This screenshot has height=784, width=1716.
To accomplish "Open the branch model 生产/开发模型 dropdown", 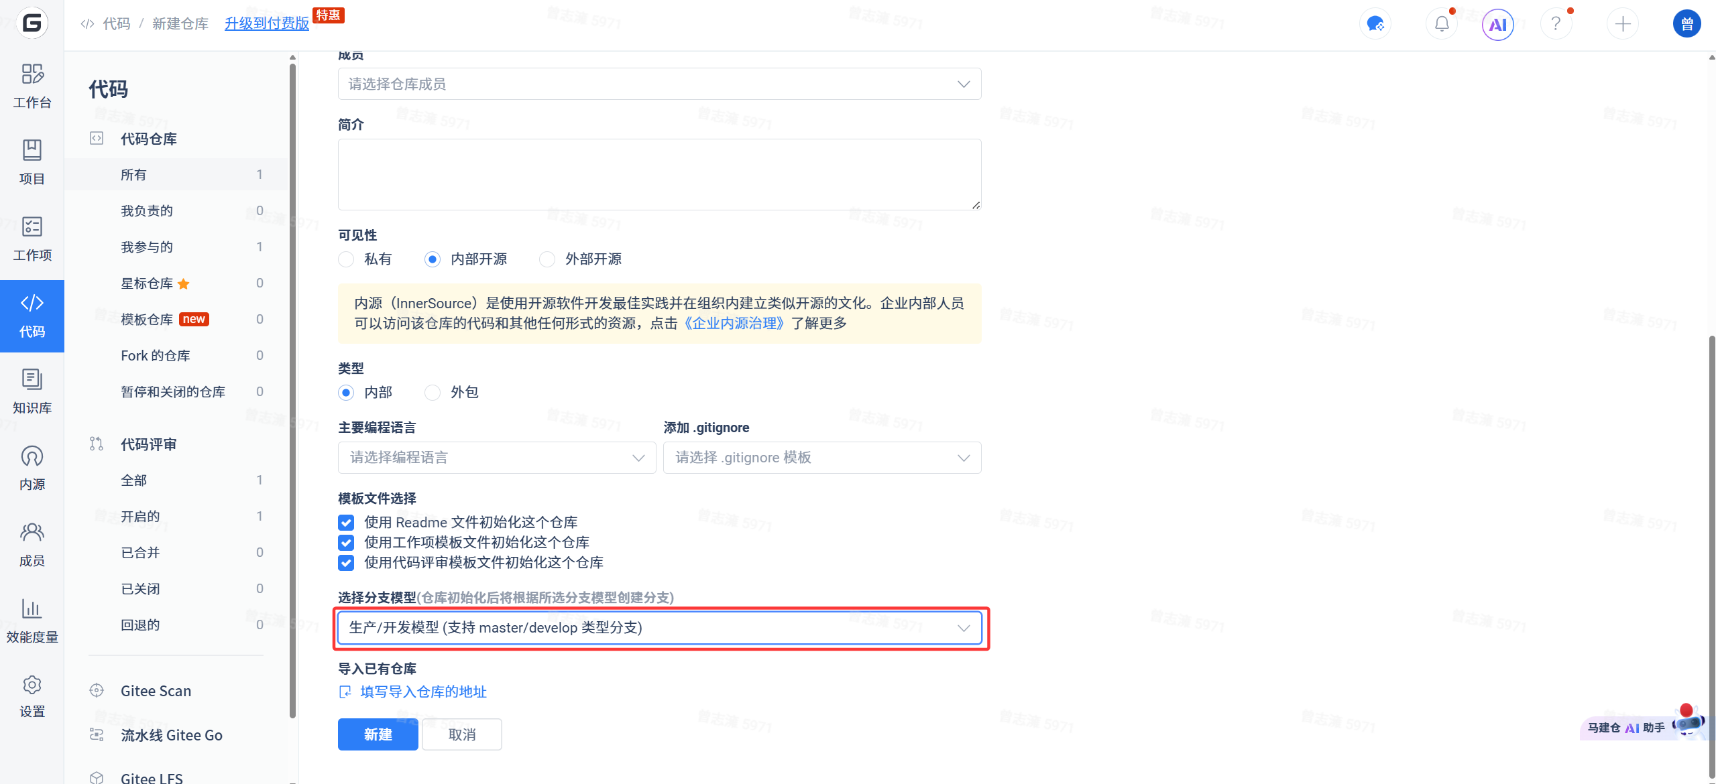I will pos(659,628).
